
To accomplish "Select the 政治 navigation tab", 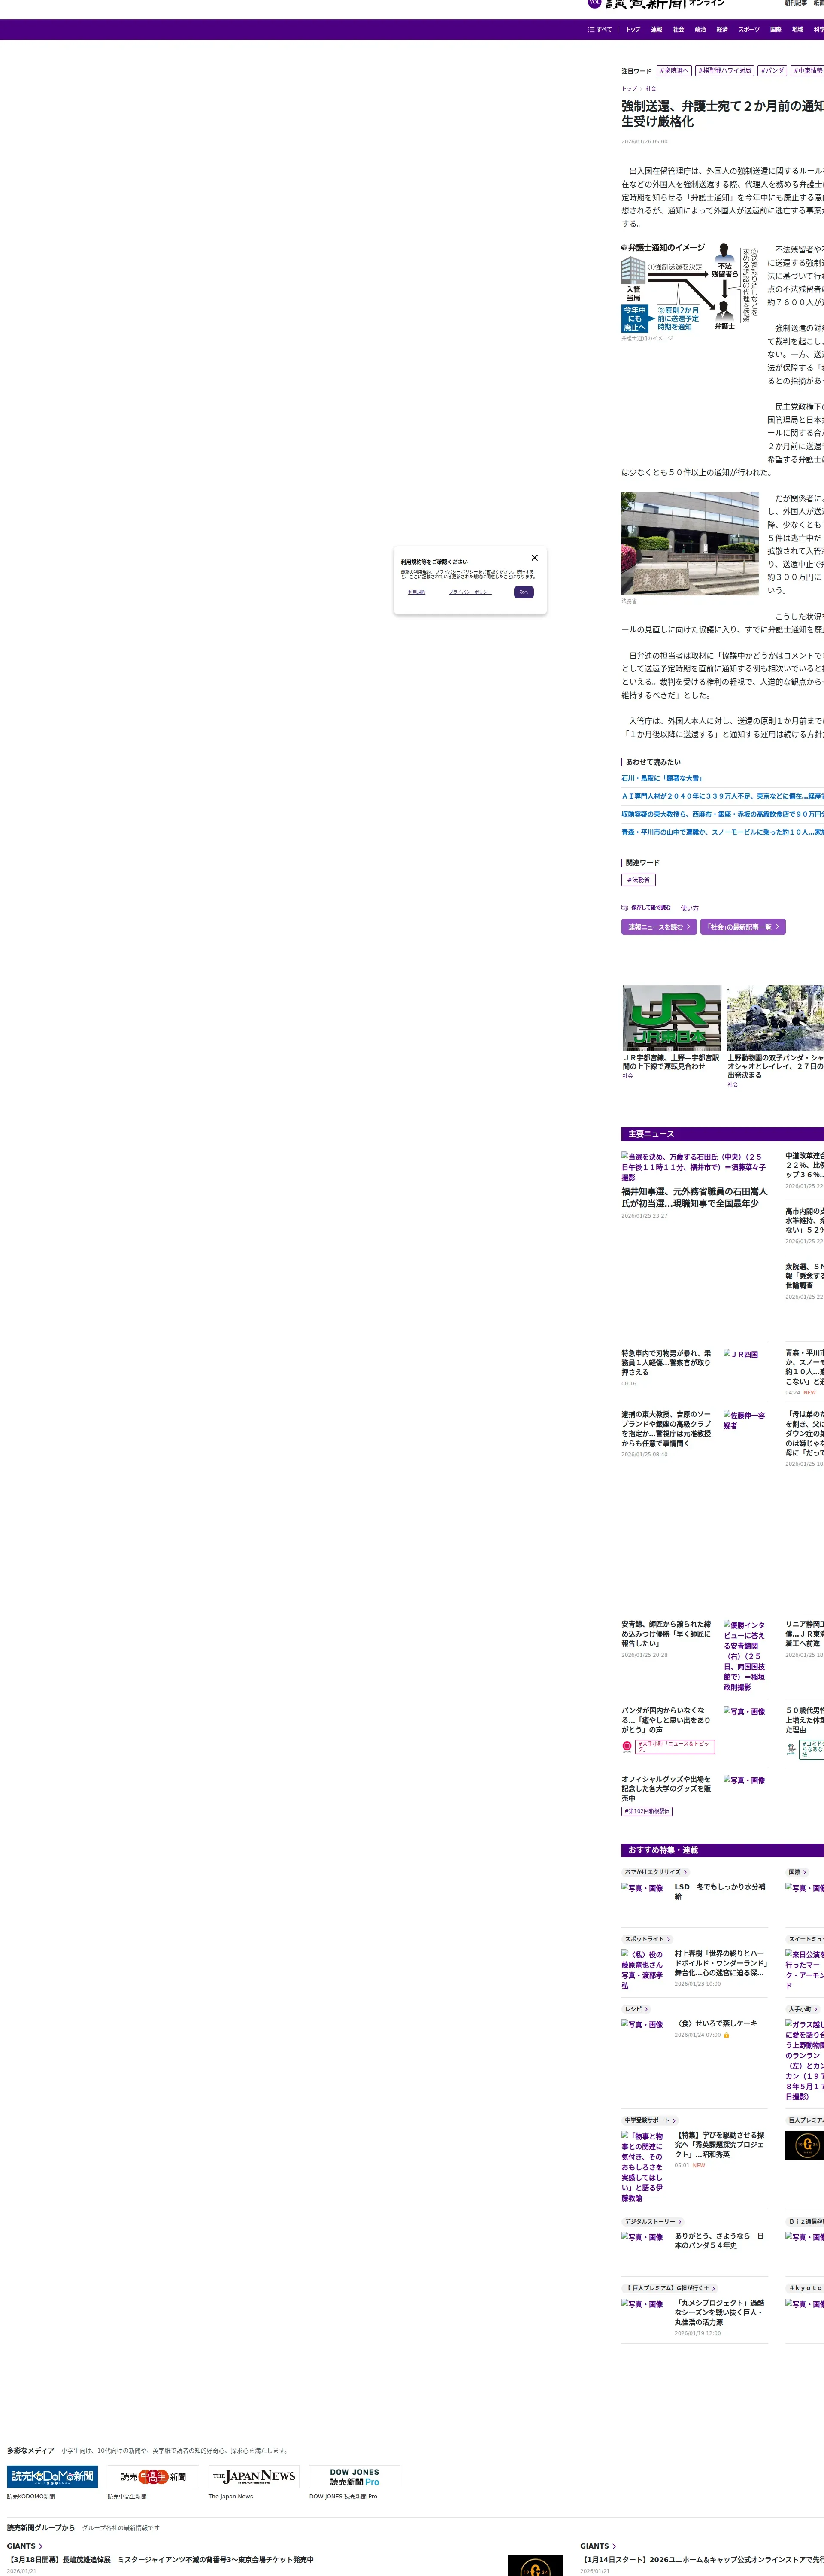I will click(x=700, y=30).
